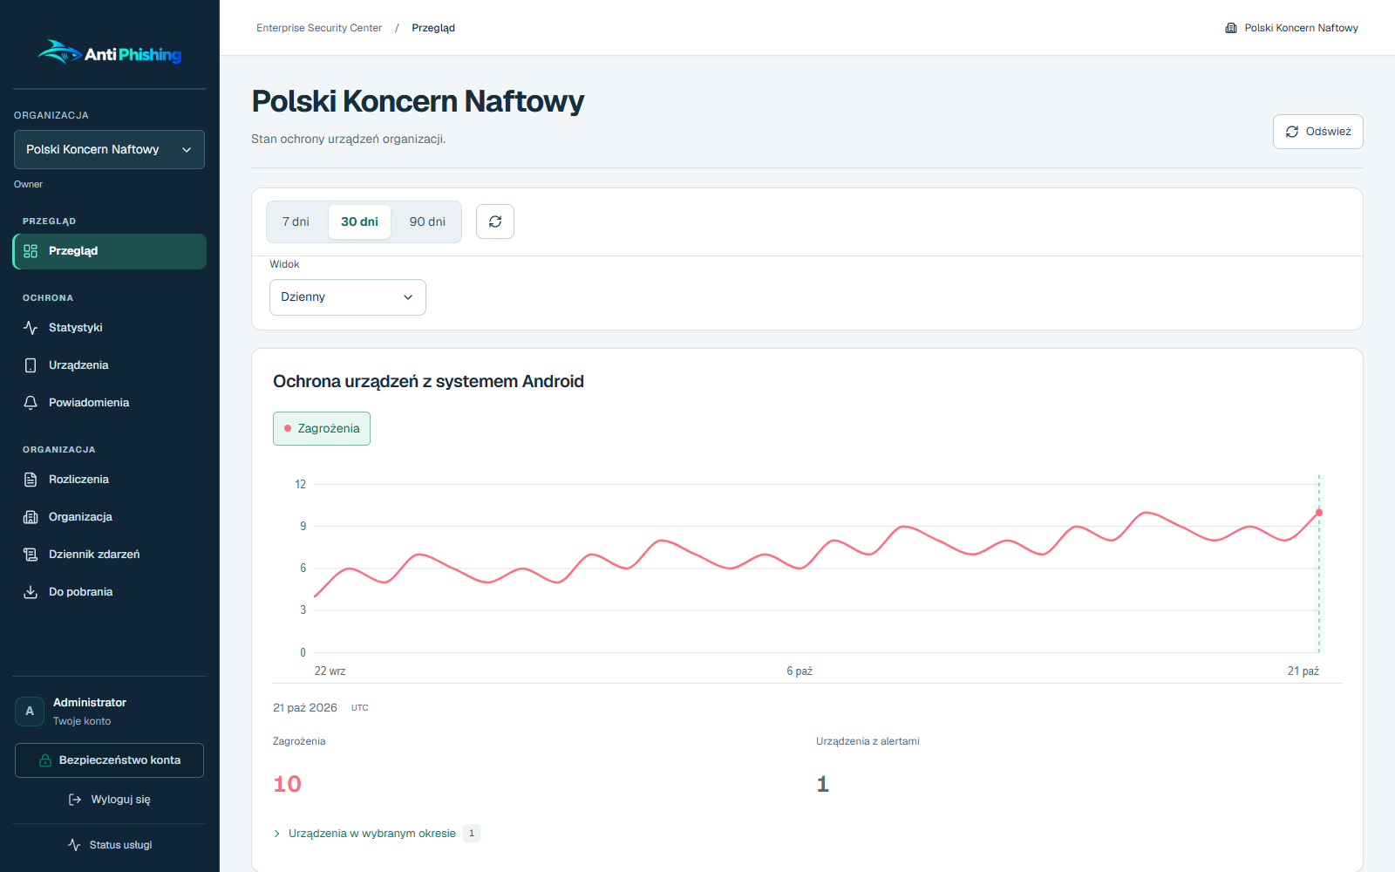Click the Powiadomienia bell icon
This screenshot has width=1395, height=872.
pos(31,403)
